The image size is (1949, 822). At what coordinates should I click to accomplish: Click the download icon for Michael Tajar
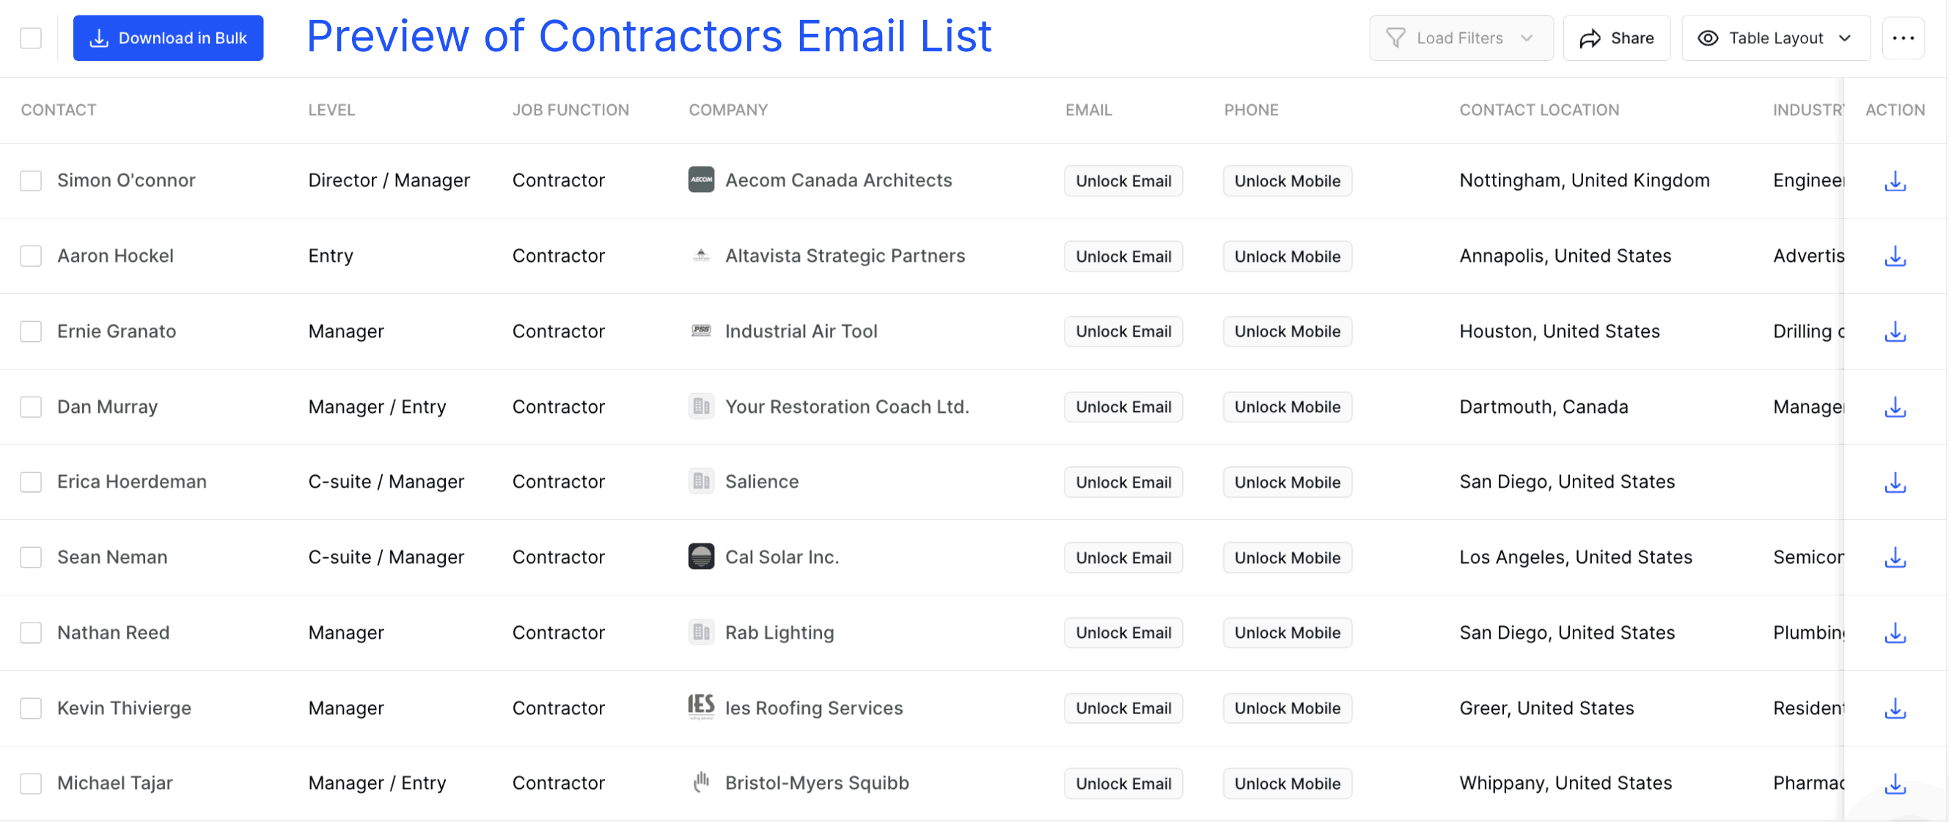coord(1895,783)
